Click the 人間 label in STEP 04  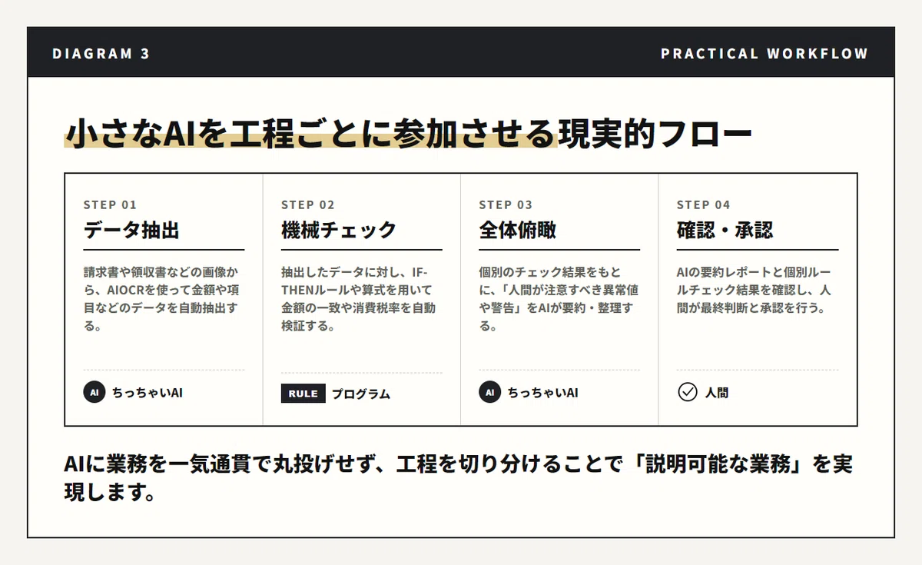point(717,393)
